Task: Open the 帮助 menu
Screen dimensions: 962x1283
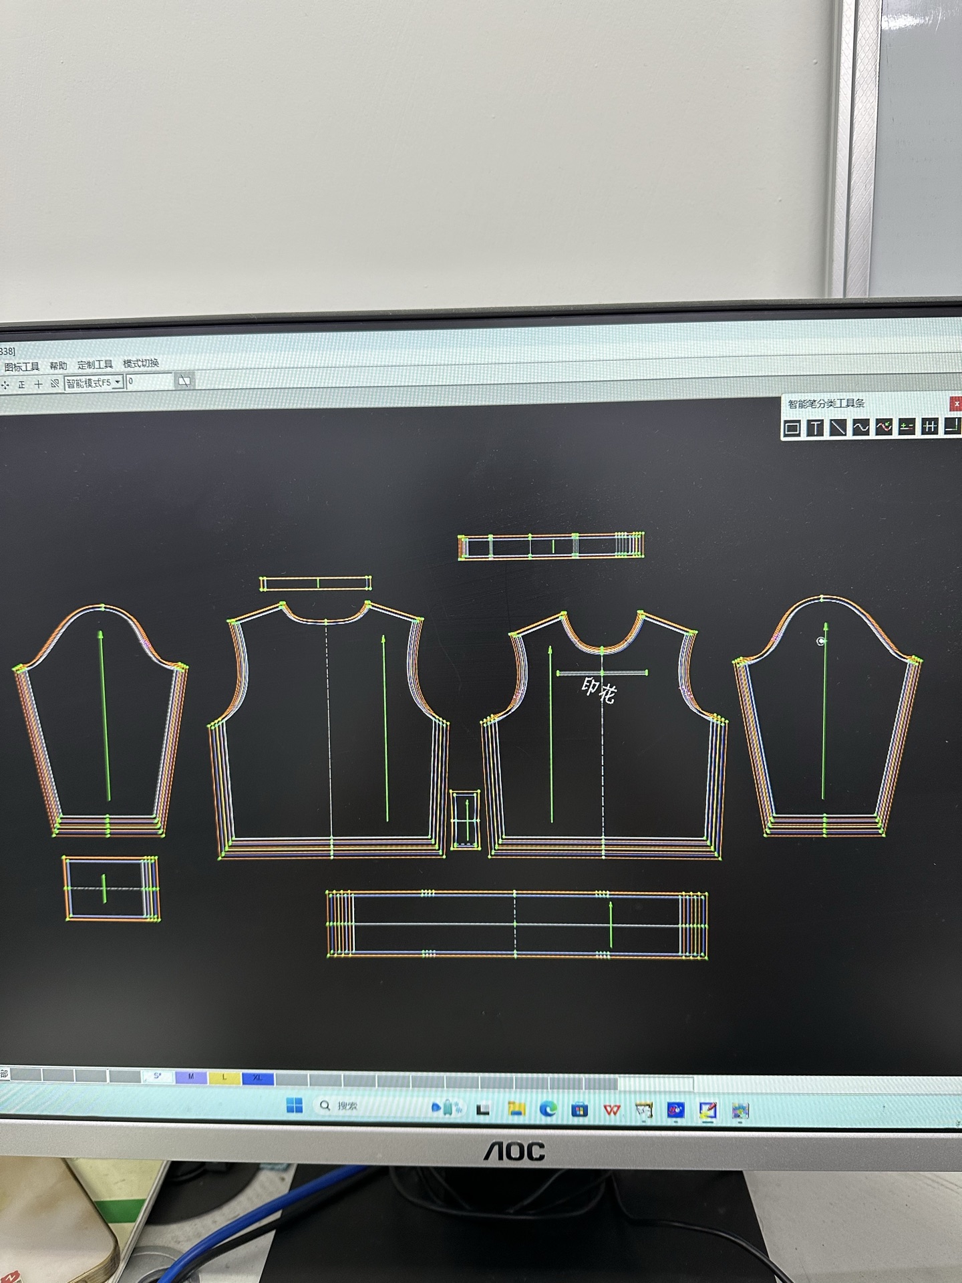Action: [58, 366]
